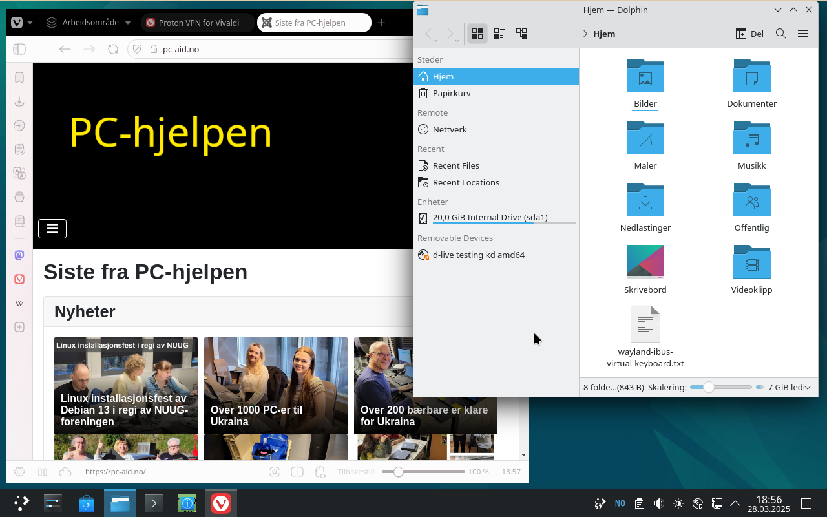Image resolution: width=827 pixels, height=517 pixels.
Task: Expand the website hamburger navigation menu
Action: pos(52,229)
